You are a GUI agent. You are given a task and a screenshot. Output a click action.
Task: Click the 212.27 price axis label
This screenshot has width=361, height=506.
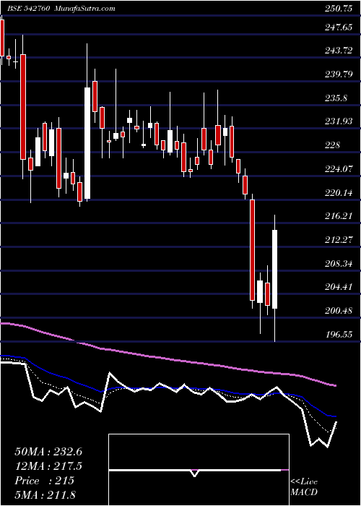[x=339, y=240]
